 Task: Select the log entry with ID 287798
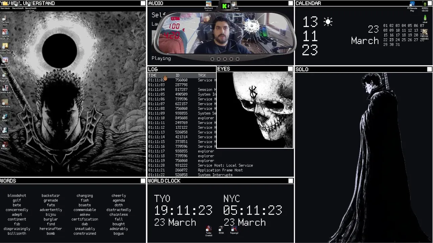point(182,85)
